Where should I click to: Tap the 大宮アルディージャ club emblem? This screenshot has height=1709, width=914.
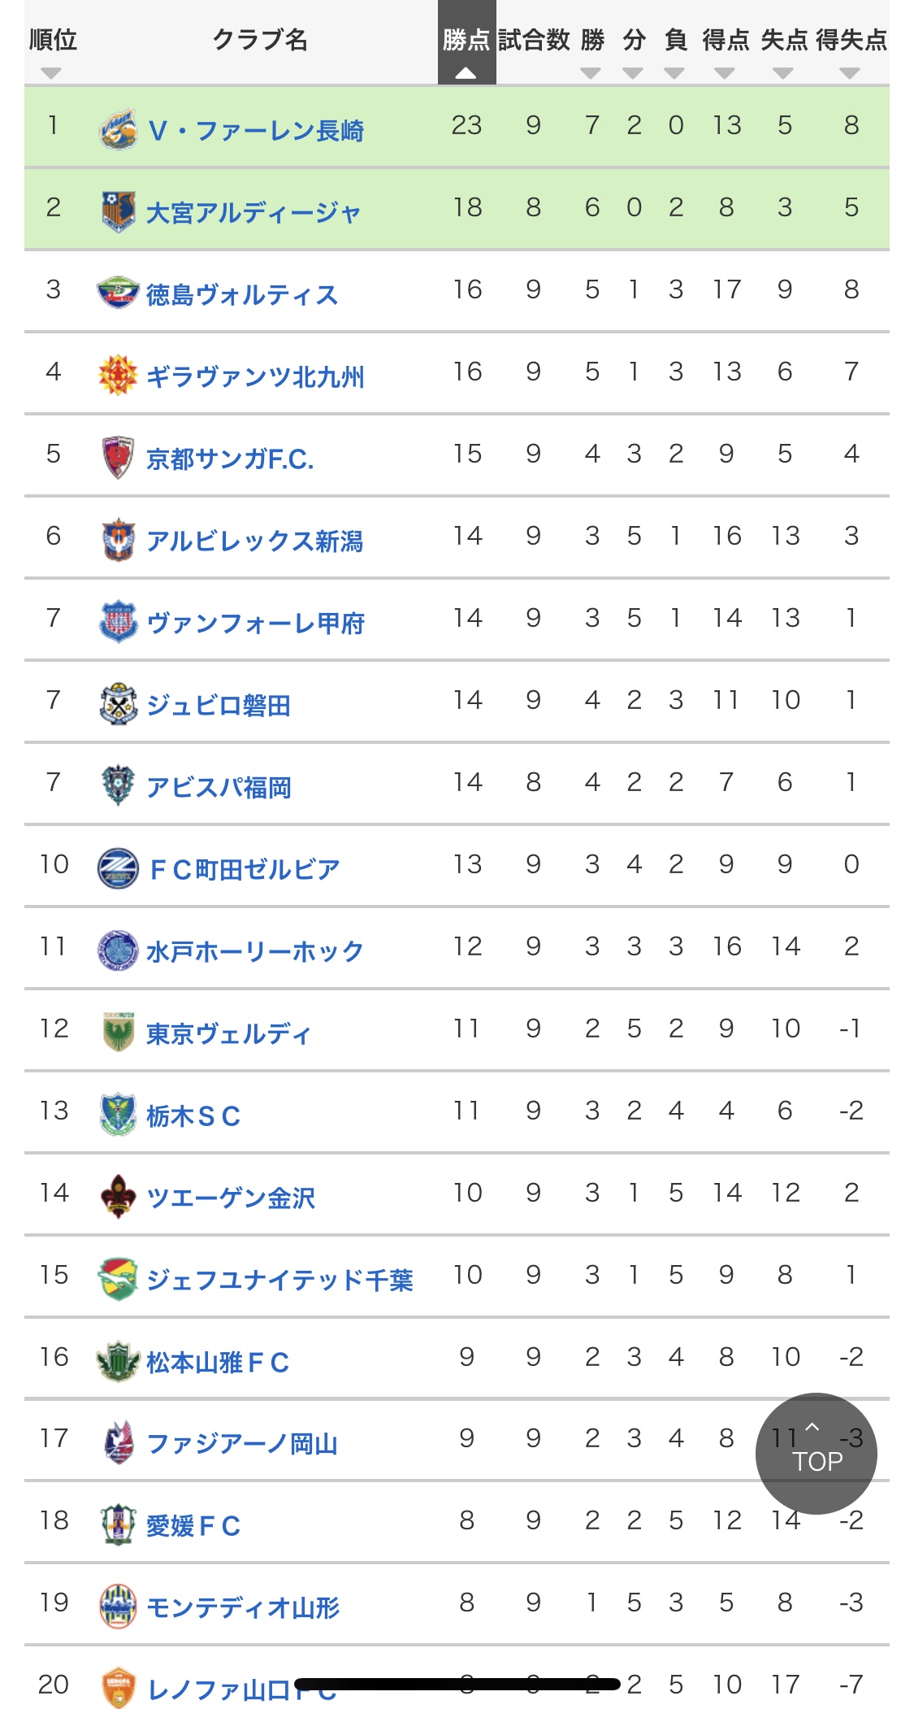(118, 211)
